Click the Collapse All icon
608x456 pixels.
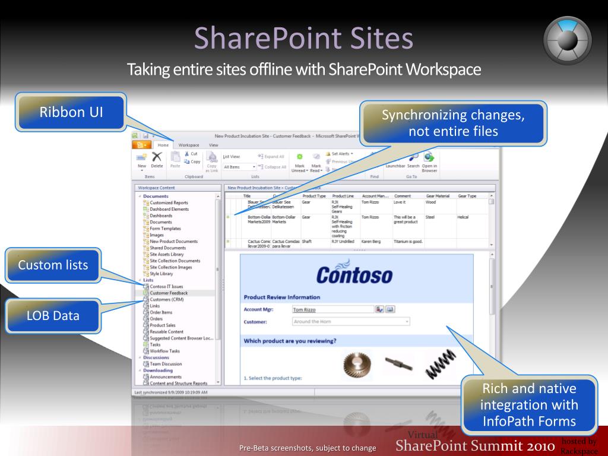point(261,167)
